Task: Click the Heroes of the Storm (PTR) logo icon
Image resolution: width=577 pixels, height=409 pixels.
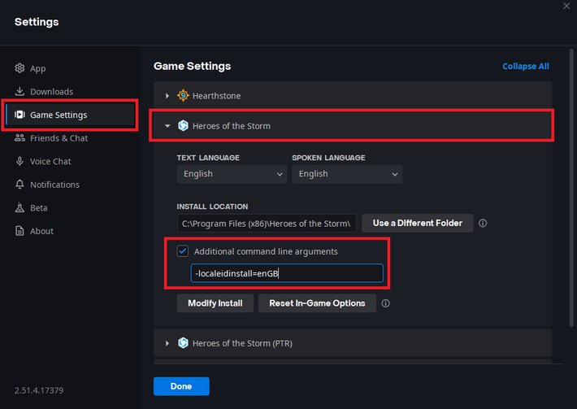Action: (x=183, y=343)
